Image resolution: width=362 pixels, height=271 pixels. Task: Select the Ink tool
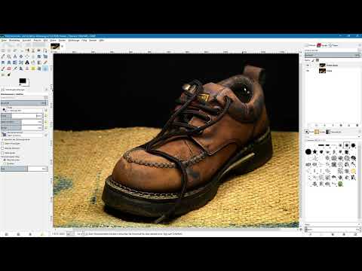coord(21,69)
